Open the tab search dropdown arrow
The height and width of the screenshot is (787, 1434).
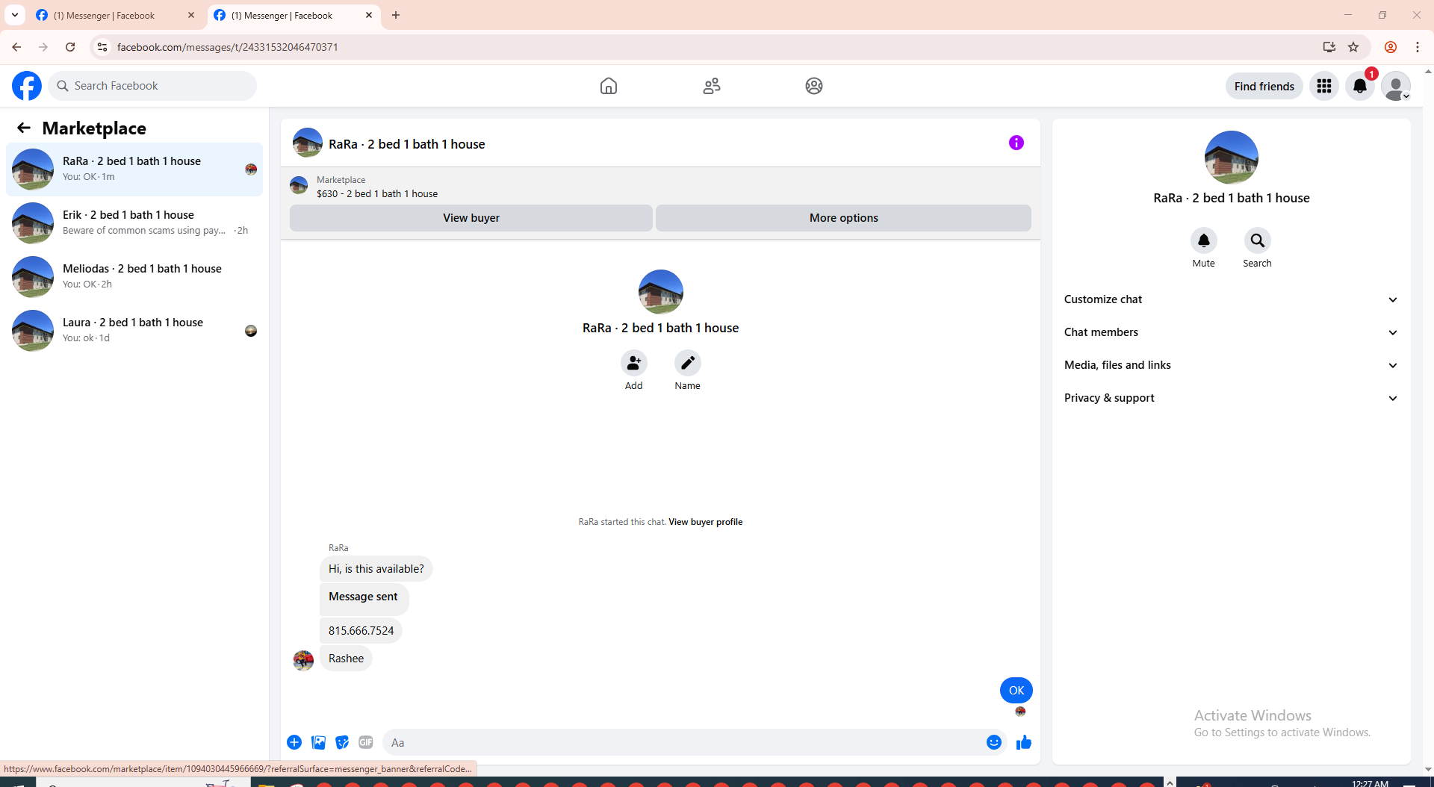click(x=14, y=15)
